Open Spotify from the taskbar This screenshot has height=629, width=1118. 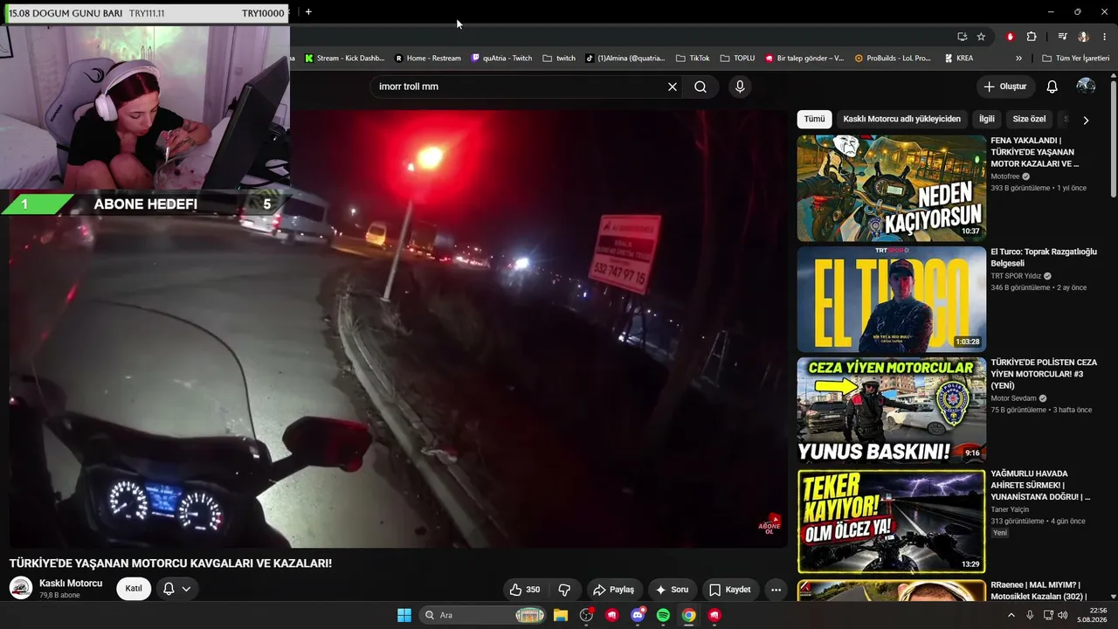point(663,615)
